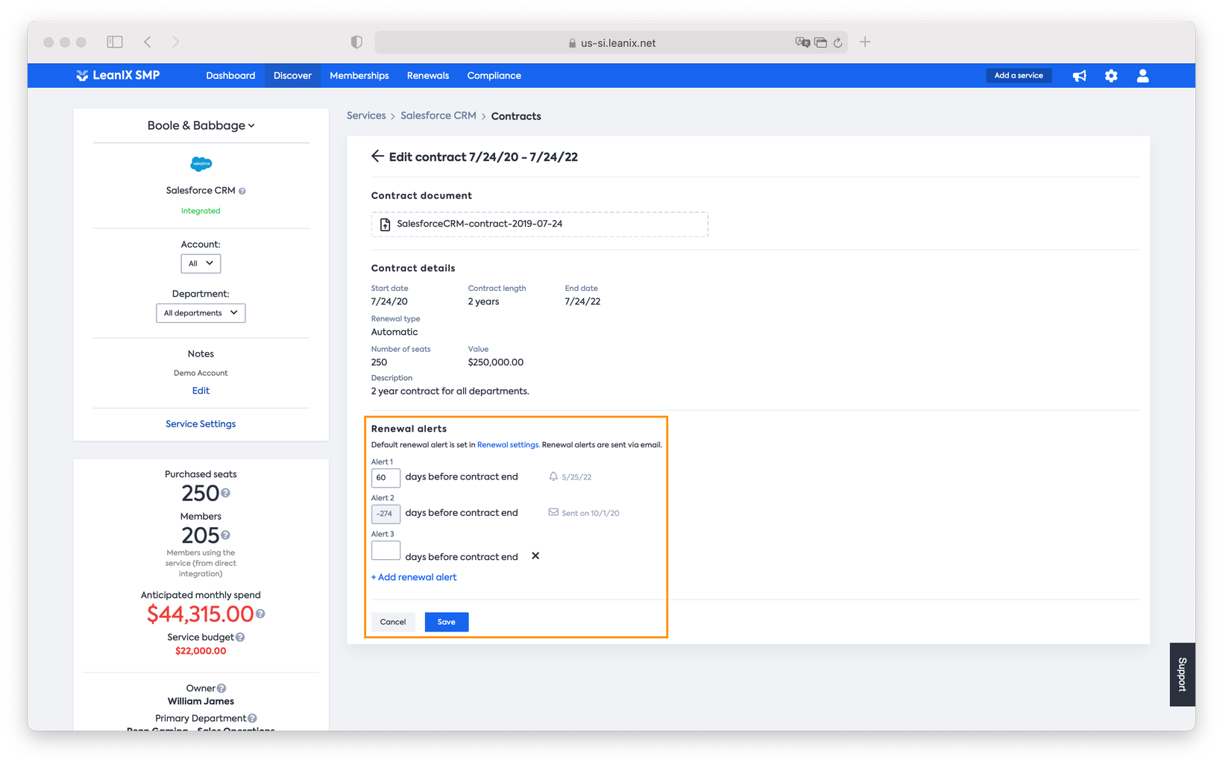
Task: Go forward with browser forward arrow
Action: (176, 42)
